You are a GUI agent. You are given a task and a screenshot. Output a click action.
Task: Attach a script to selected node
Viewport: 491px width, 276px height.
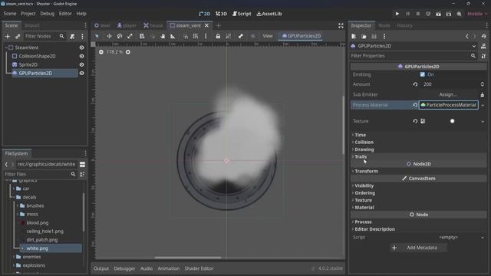coord(72,36)
